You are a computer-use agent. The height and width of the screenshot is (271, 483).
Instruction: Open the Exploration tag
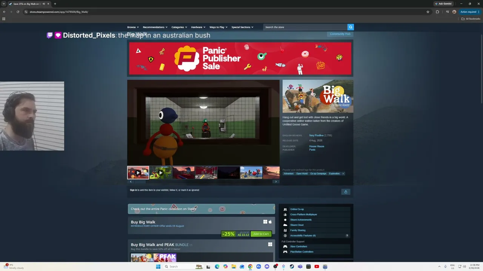tap(334, 174)
